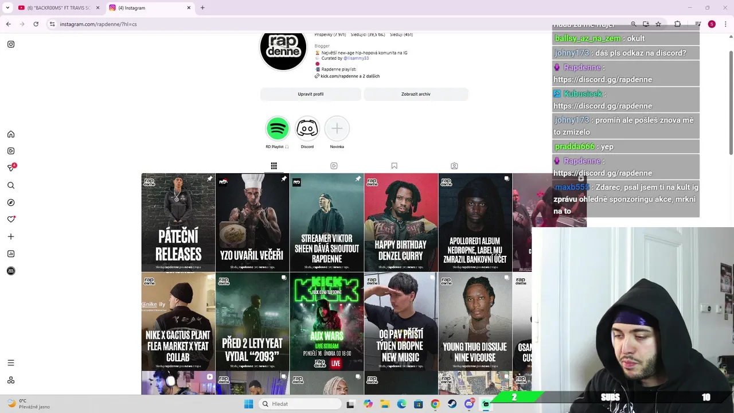This screenshot has height=413, width=734.
Task: Open Instagram home from the sidebar logo
Action: click(11, 44)
